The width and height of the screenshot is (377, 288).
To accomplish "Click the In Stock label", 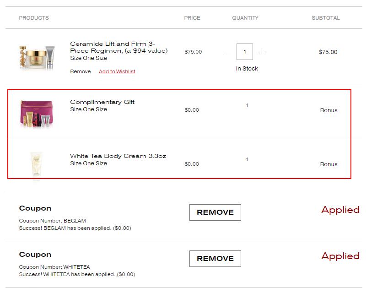I will click(246, 68).
